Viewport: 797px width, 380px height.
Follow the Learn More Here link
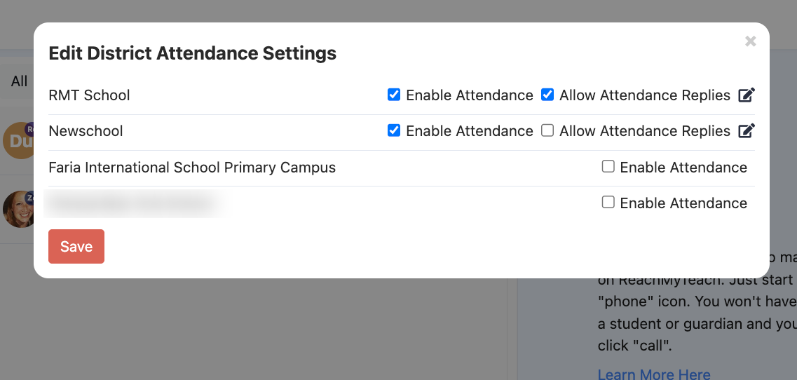(x=654, y=374)
